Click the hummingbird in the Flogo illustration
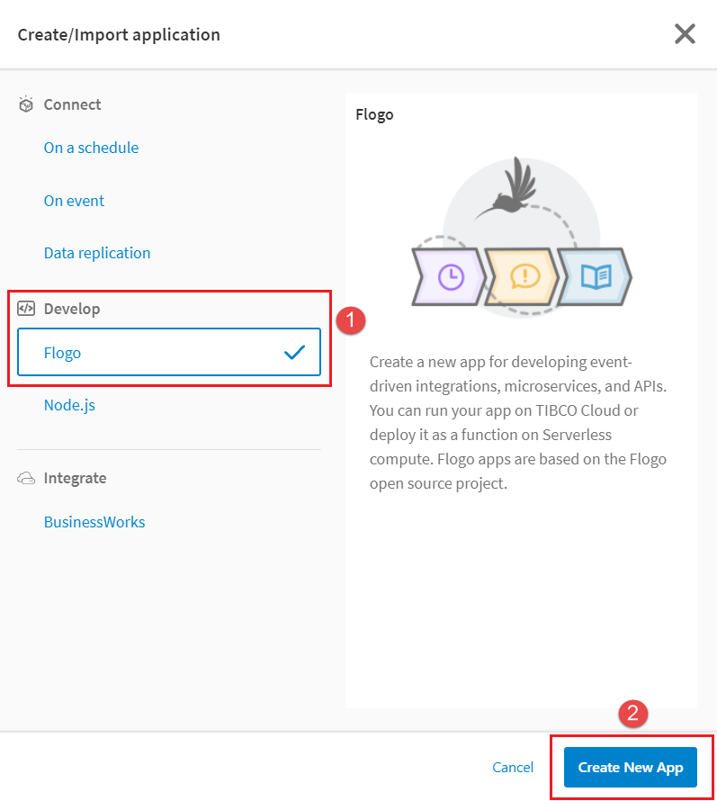The height and width of the screenshot is (801, 717). coord(509,187)
